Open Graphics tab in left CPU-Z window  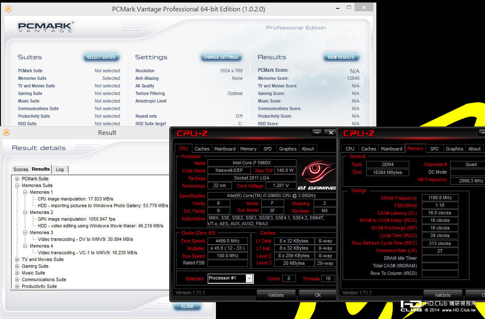(x=288, y=149)
